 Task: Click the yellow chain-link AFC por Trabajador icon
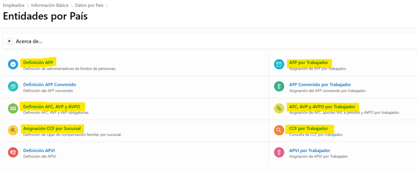tap(279, 108)
